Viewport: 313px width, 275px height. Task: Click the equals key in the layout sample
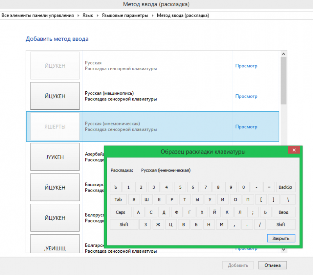click(269, 187)
